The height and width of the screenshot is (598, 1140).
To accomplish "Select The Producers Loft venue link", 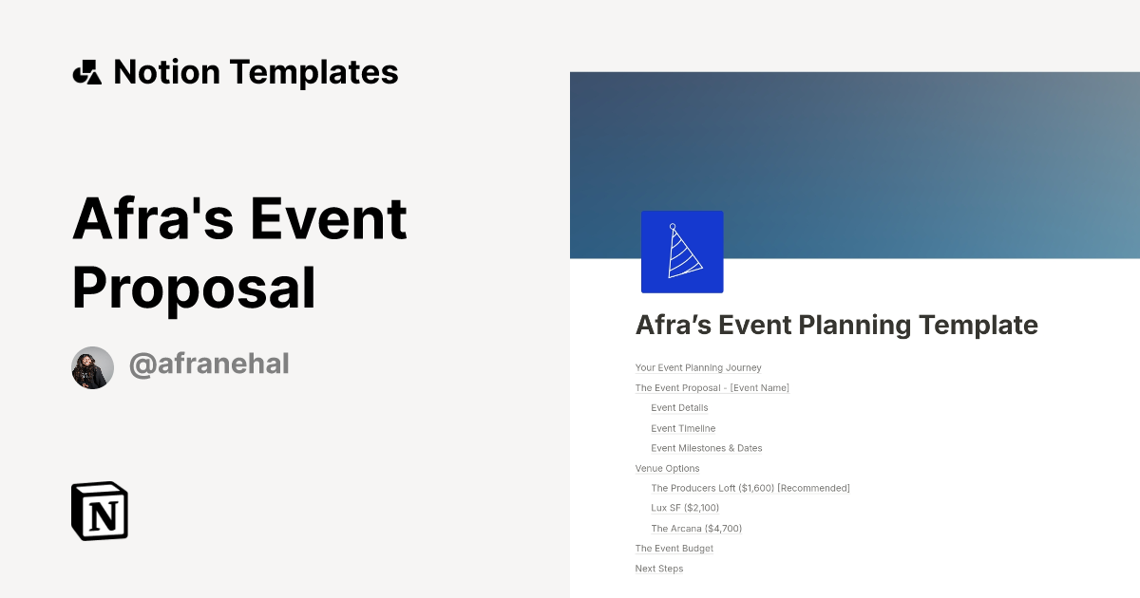I will click(750, 489).
